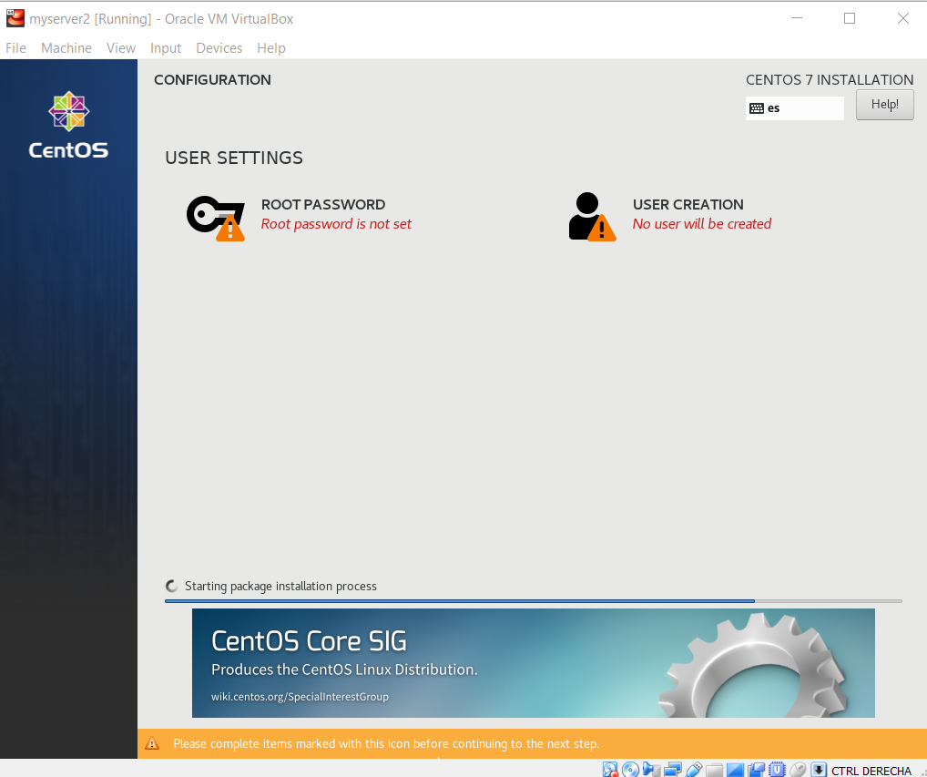927x777 pixels.
Task: Click wiki.centos.org/SpecialInterestGroup link text
Action: pos(300,697)
